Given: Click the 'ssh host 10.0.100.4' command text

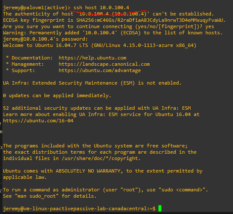Looking at the screenshot, I should [x=101, y=8].
